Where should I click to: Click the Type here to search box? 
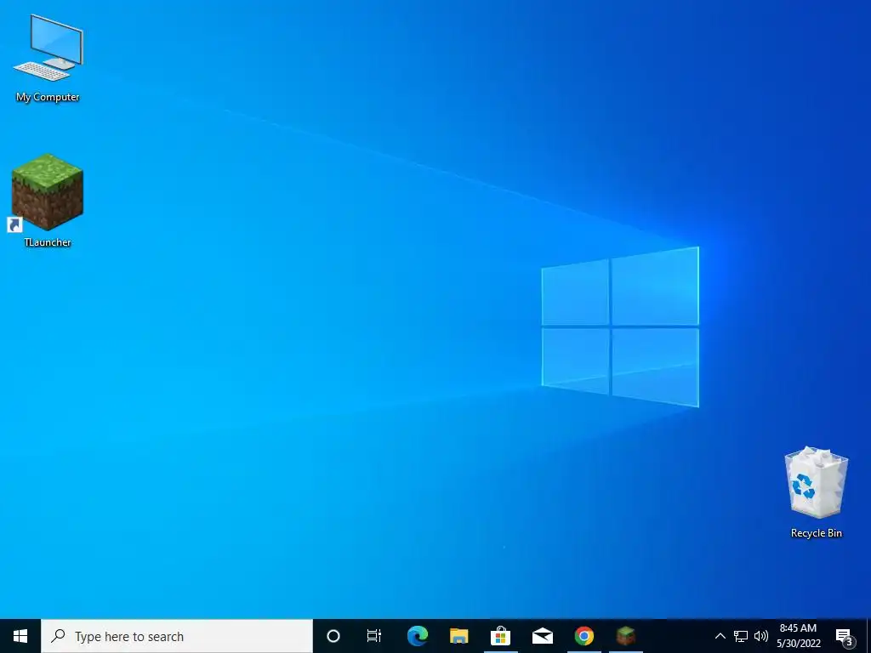click(x=177, y=636)
